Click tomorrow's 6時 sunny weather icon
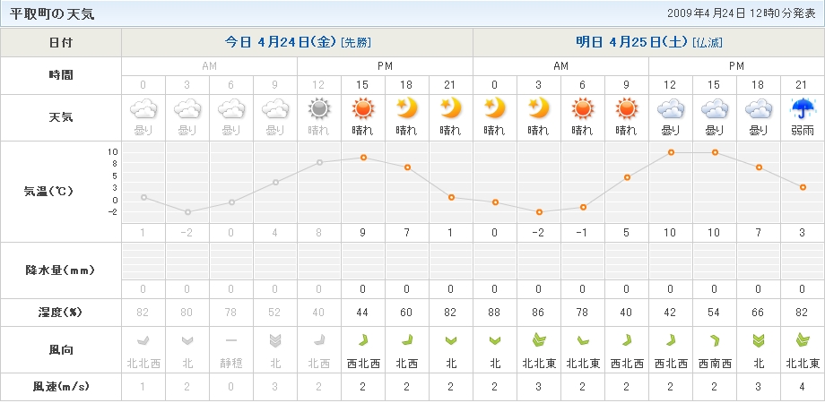This screenshot has width=825, height=403. coord(583,109)
